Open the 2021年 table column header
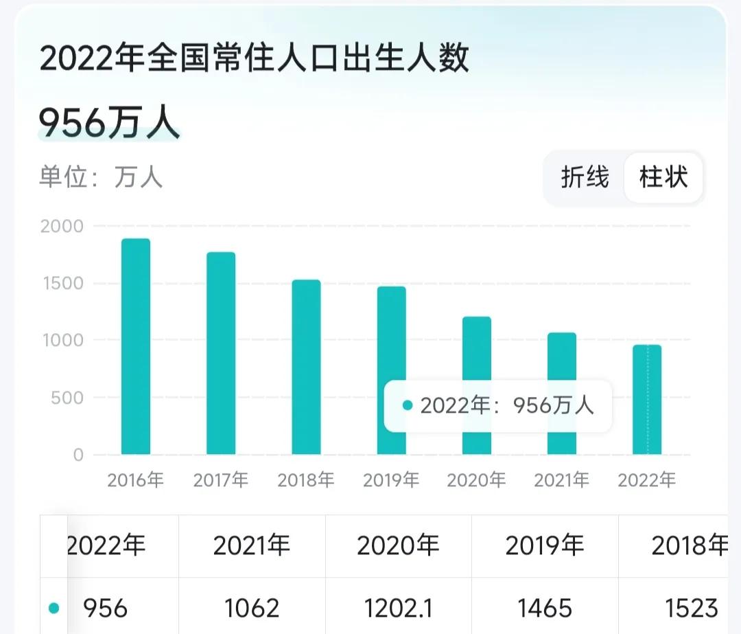Screen dimensions: 741x634 tap(252, 546)
